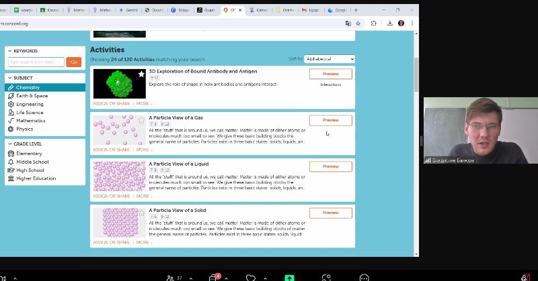Preview A Particle View of a Liquid
Screen dimensions: 538x281
331,166
